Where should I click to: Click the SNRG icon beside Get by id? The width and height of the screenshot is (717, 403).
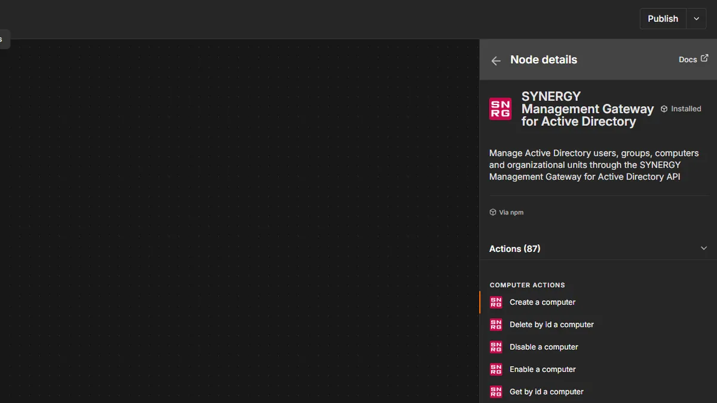pos(496,392)
